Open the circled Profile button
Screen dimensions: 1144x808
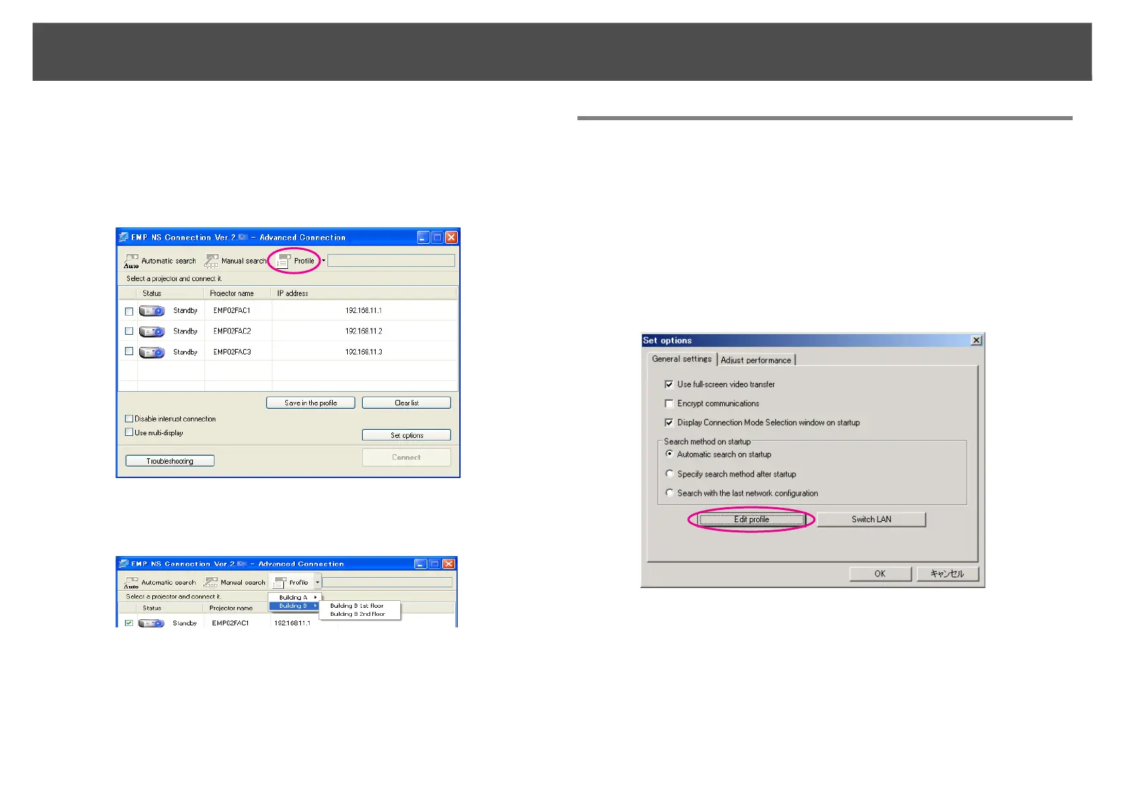[x=296, y=261]
